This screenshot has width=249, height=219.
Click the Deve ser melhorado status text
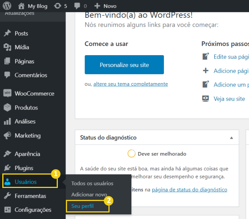[x=162, y=154]
